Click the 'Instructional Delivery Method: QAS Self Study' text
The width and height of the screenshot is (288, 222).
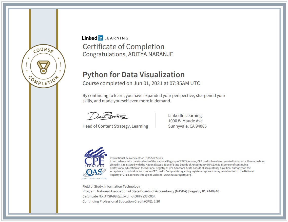pos(136,158)
